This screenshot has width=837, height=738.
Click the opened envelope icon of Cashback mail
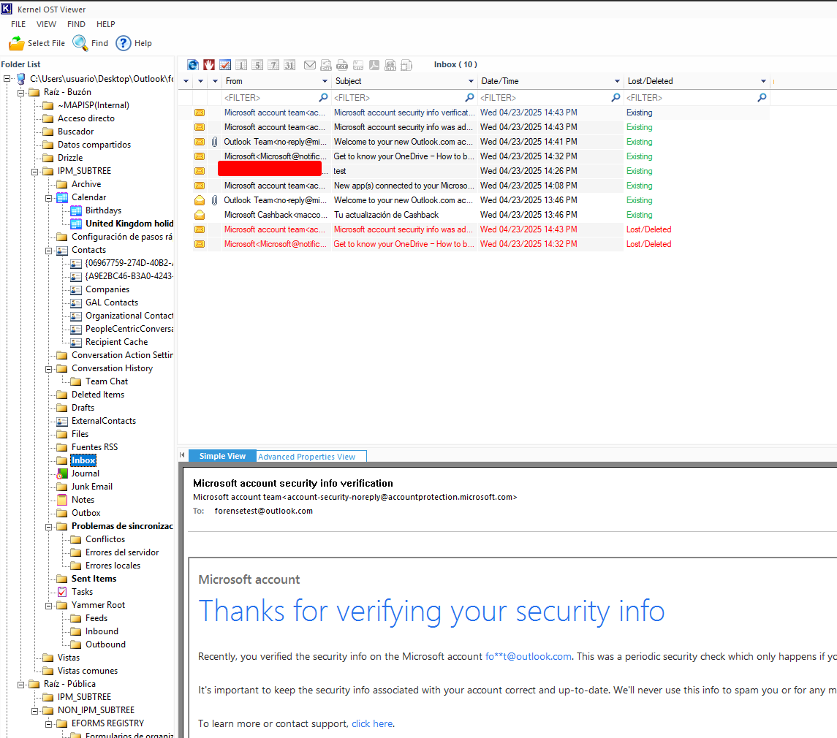pos(200,215)
